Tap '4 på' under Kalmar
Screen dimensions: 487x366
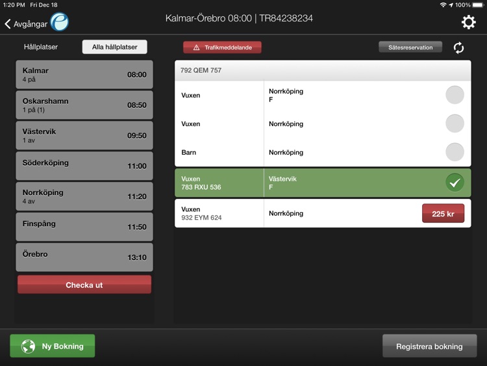(29, 79)
